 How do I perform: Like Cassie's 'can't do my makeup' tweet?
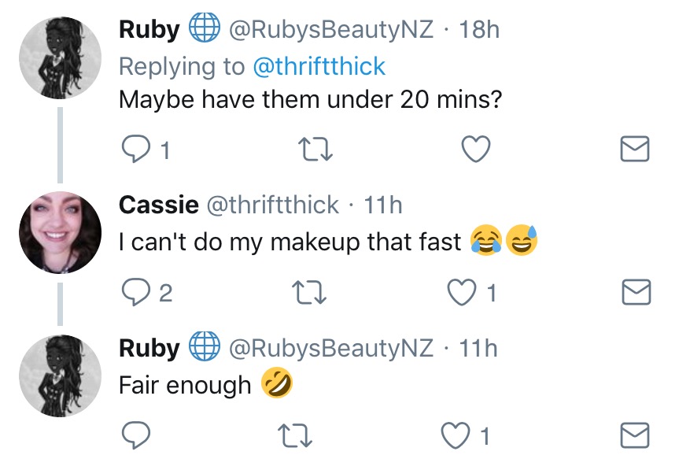pos(462,293)
